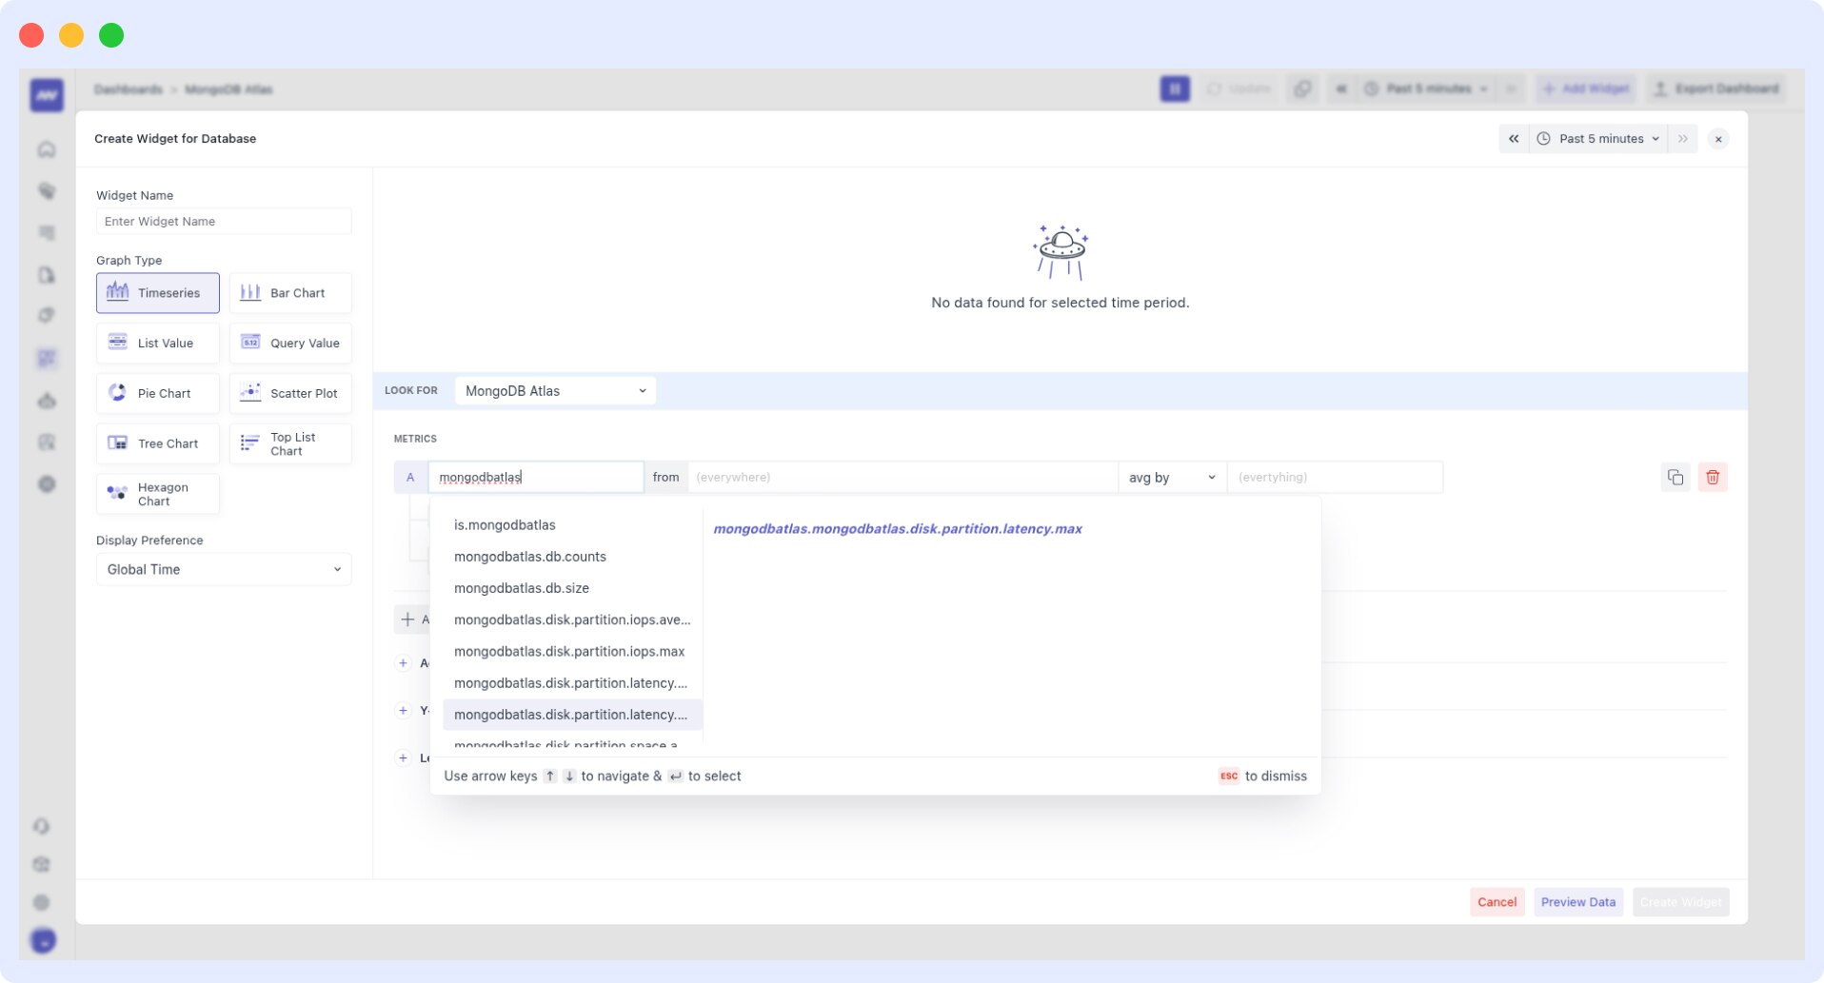Switch selection to Query Value type
1824x983 pixels.
290,343
